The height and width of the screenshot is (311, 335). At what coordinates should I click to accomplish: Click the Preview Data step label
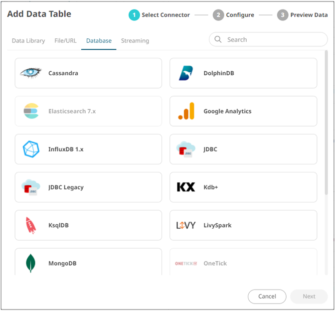click(309, 15)
